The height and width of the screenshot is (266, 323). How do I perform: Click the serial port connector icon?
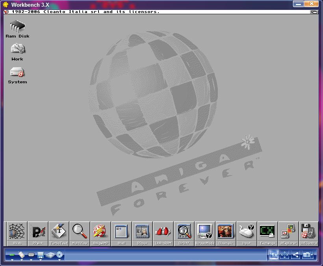pyautogui.click(x=31, y=255)
